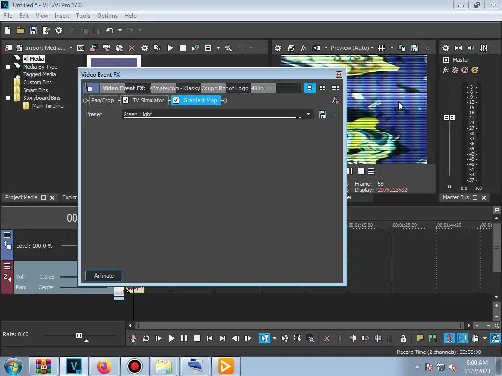This screenshot has height=376, width=502.
Task: Switch FX window to grid view
Action: click(335, 88)
